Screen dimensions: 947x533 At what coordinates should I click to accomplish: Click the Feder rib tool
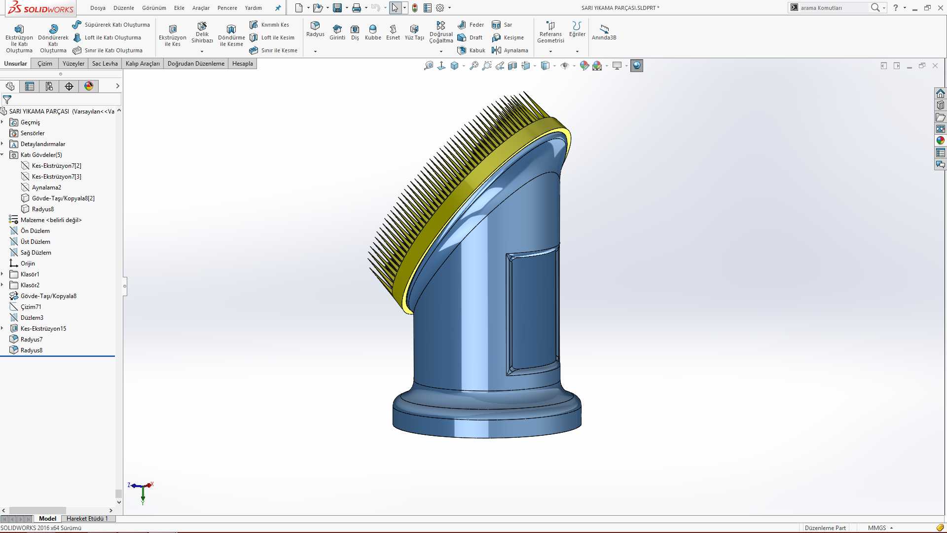coord(471,25)
